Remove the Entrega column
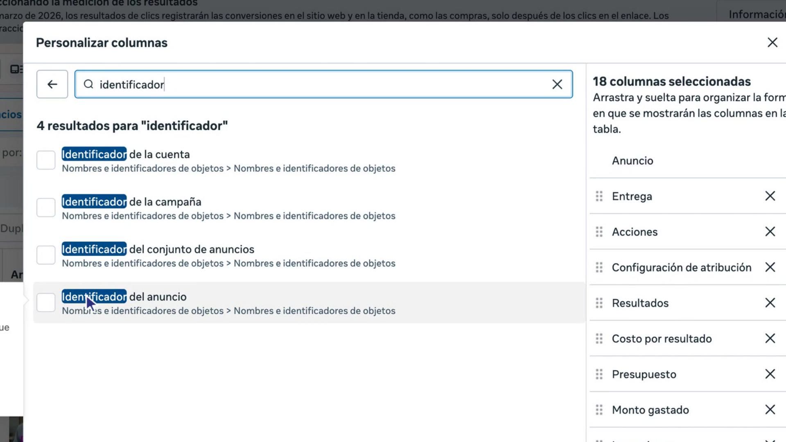The height and width of the screenshot is (442, 786). pyautogui.click(x=770, y=196)
